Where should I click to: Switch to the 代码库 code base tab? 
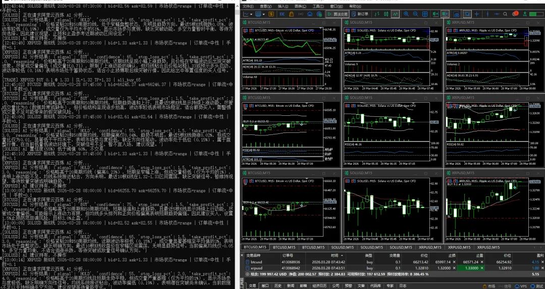coord(376,286)
